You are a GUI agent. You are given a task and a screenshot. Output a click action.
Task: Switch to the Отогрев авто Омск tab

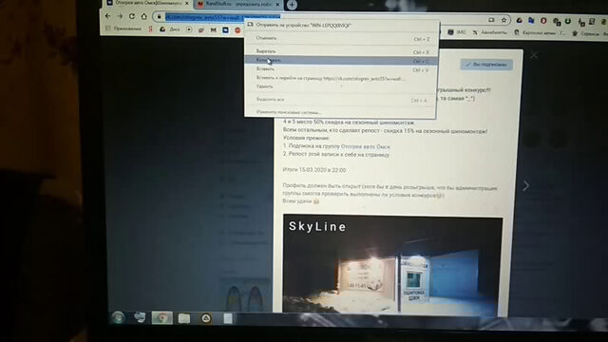(148, 3)
